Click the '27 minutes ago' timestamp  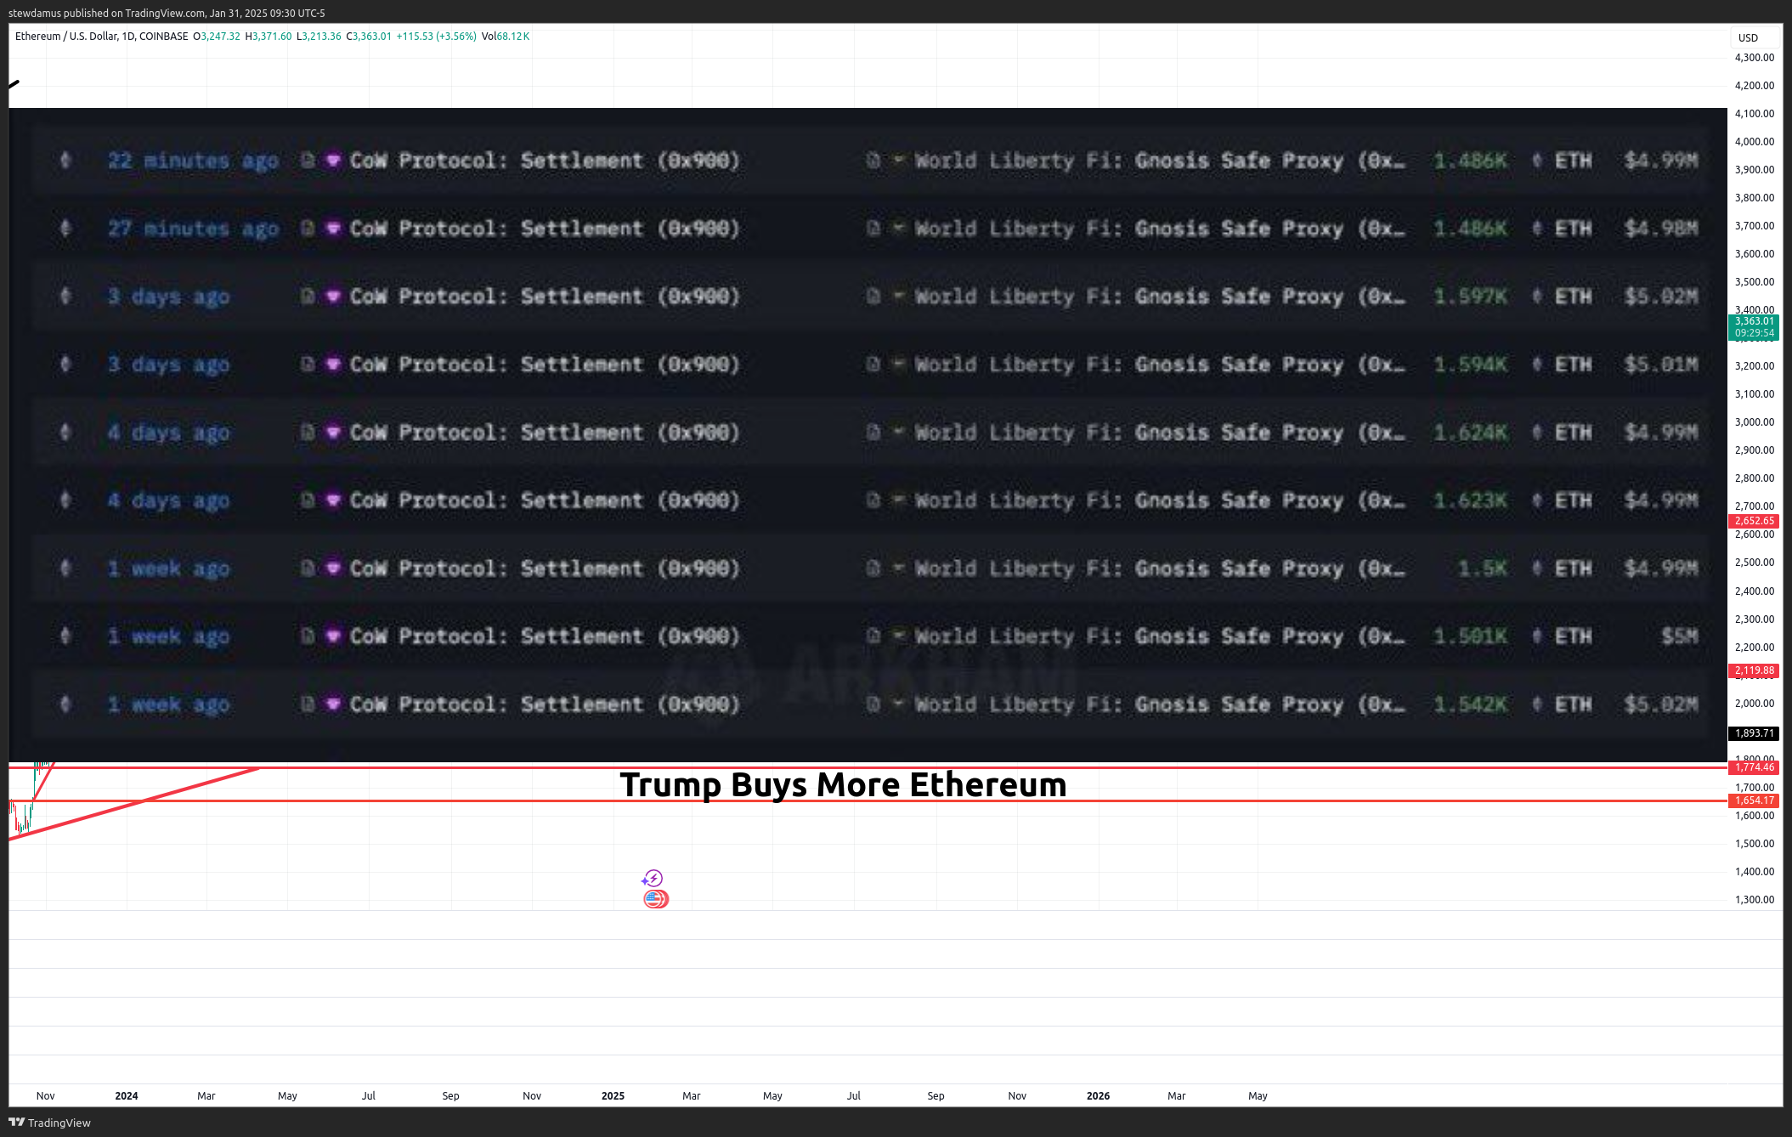[193, 229]
